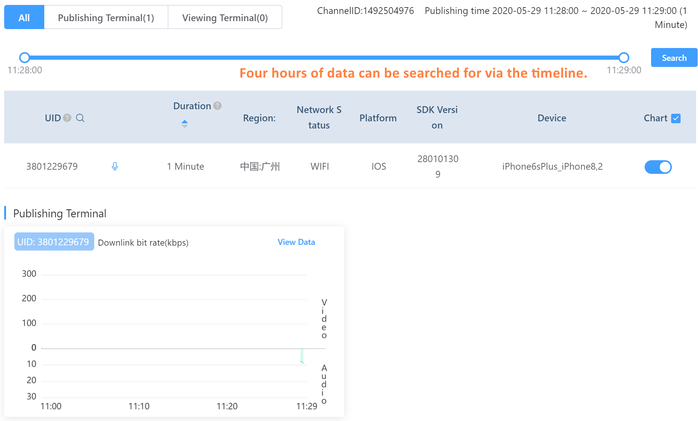The image size is (698, 421).
Task: Click the timeline end handle at 11:29:00
Action: tap(624, 57)
